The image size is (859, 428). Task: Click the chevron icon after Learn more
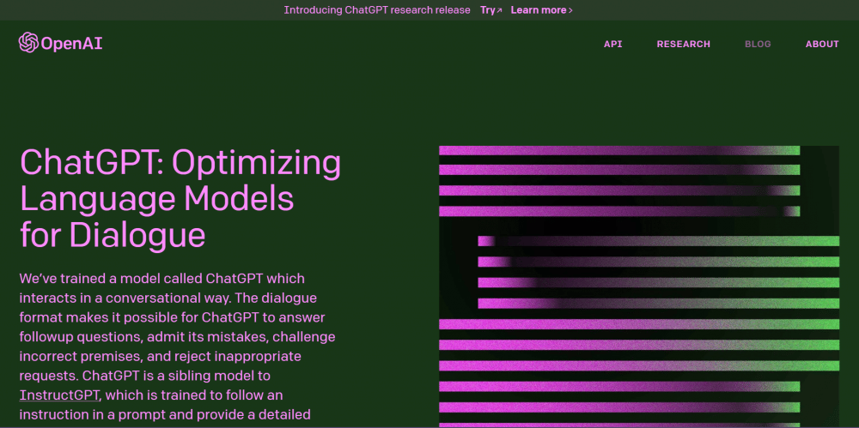pos(570,10)
